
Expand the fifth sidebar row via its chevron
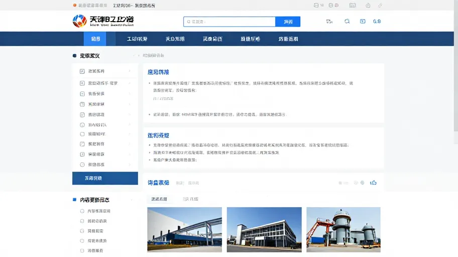click(130, 115)
